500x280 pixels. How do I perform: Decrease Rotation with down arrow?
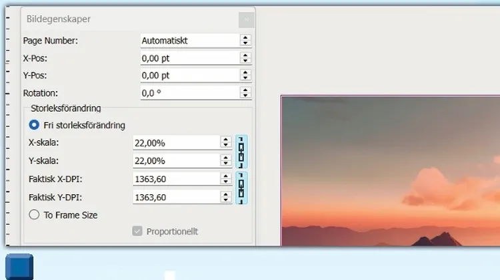pos(245,96)
